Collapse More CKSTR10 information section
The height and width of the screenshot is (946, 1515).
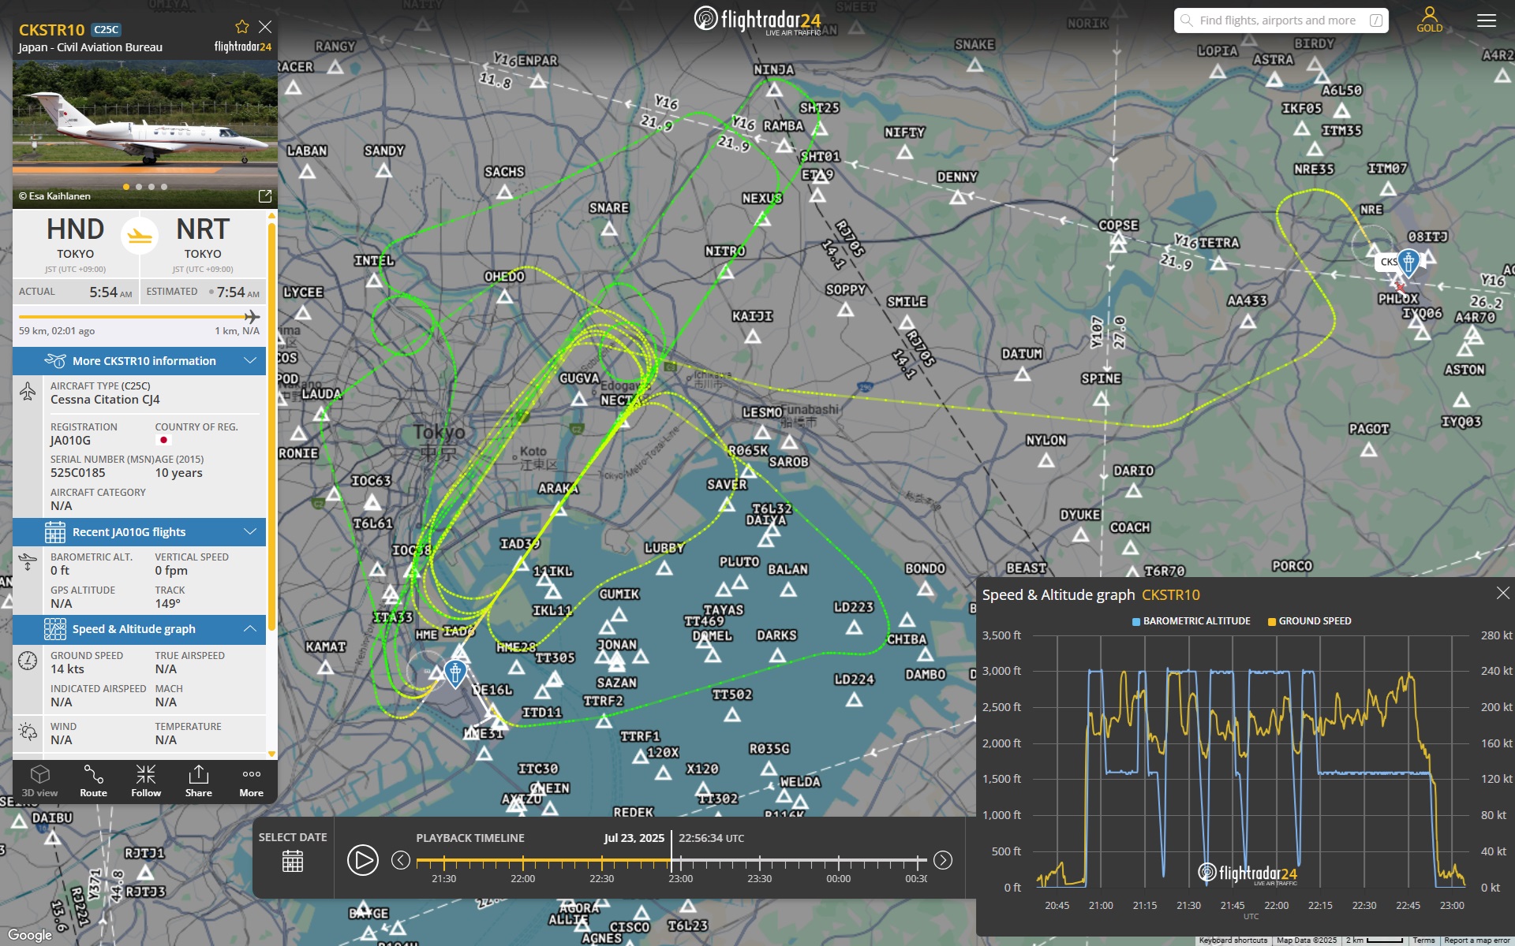(x=140, y=361)
